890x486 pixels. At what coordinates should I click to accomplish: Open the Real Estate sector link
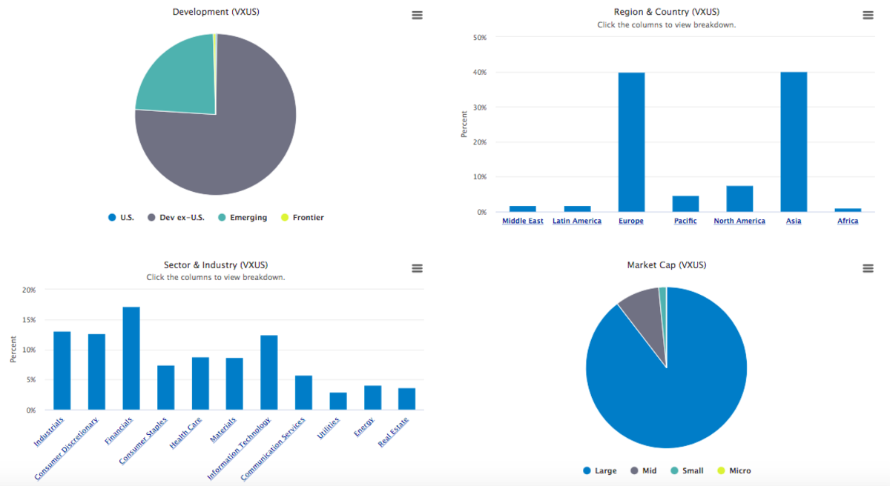(393, 433)
